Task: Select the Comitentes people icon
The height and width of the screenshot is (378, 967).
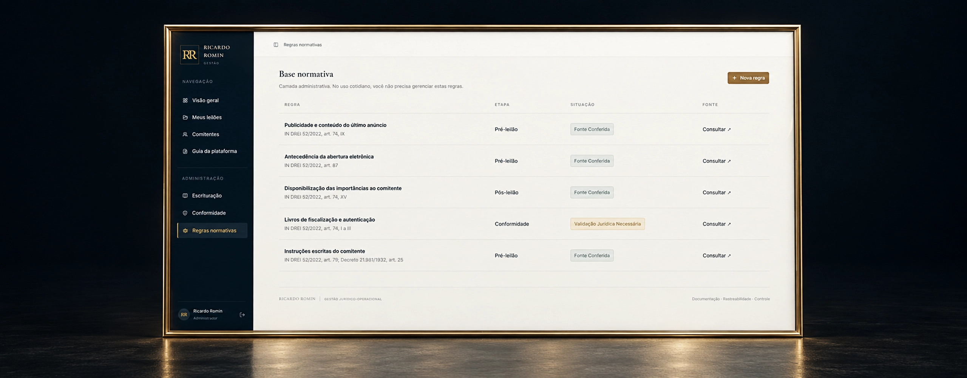Action: tap(185, 134)
